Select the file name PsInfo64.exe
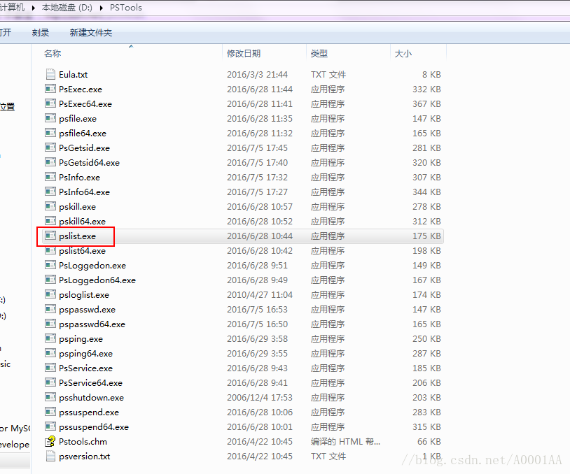Screen dimensions: 570x474 click(84, 192)
